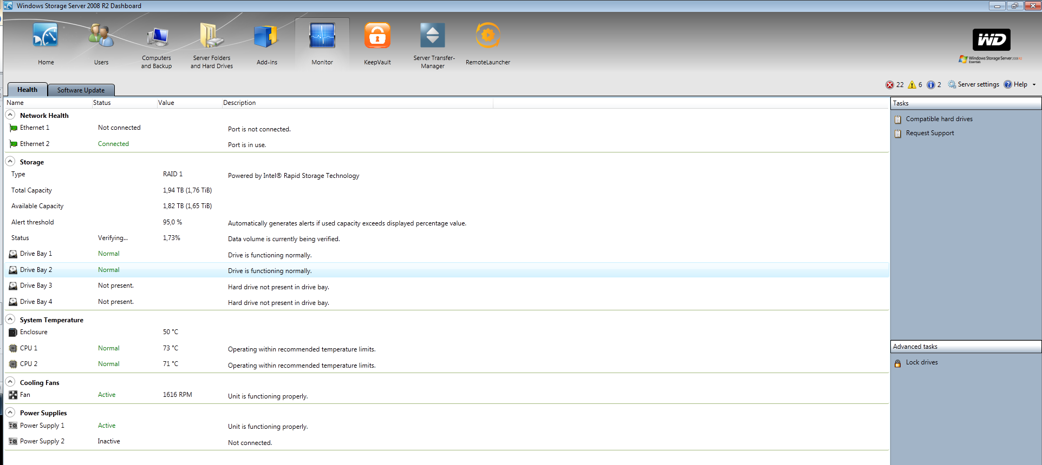The height and width of the screenshot is (465, 1042).
Task: Click the blue informational alerts icon
Action: (931, 85)
